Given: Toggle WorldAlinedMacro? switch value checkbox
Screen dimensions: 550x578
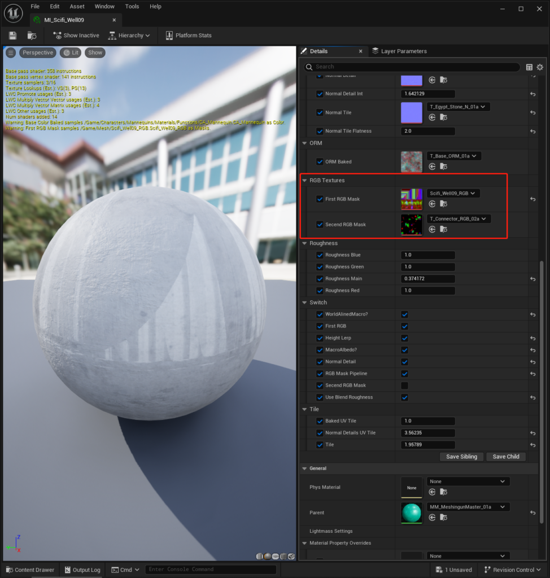Looking at the screenshot, I should pos(405,314).
